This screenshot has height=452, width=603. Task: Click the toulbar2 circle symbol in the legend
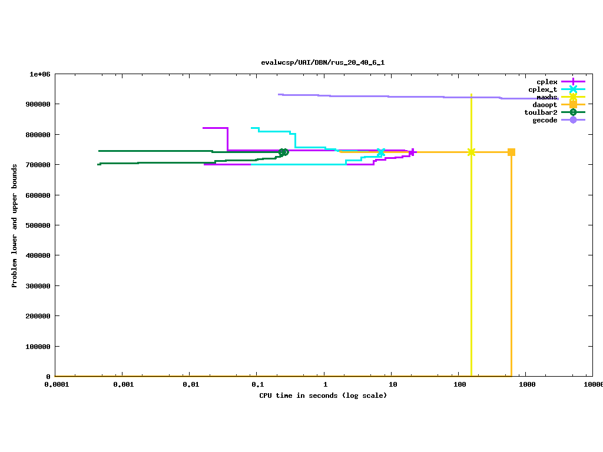tap(573, 112)
